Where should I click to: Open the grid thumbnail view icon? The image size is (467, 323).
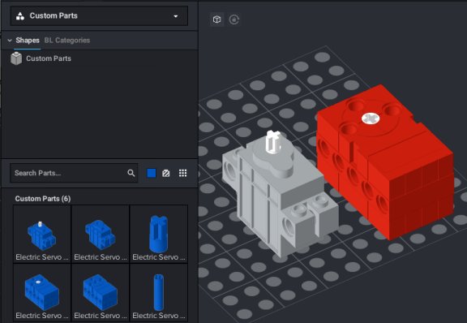pyautogui.click(x=183, y=173)
